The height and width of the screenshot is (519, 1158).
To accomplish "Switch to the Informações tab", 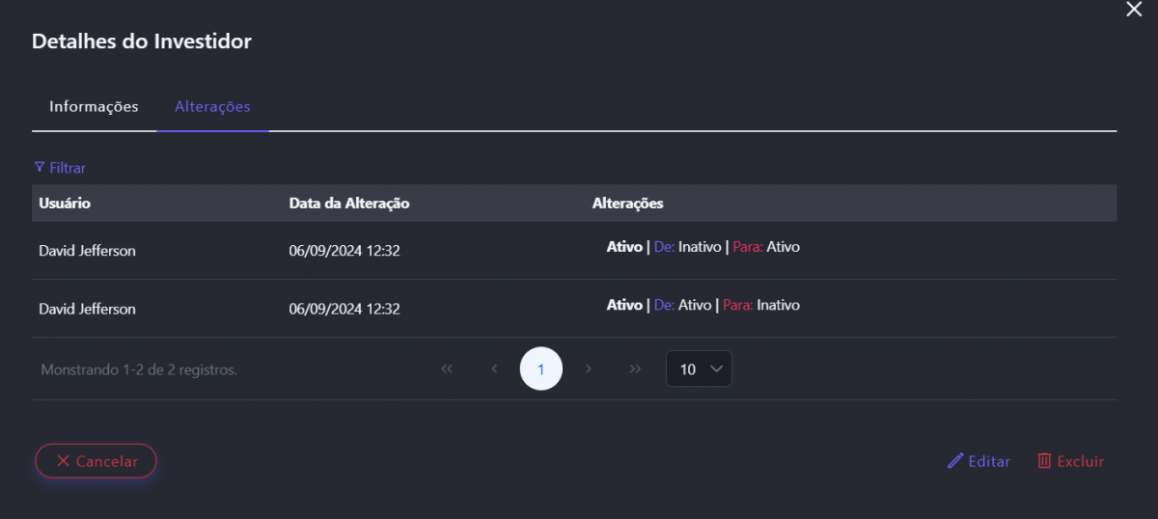I will pyautogui.click(x=94, y=107).
